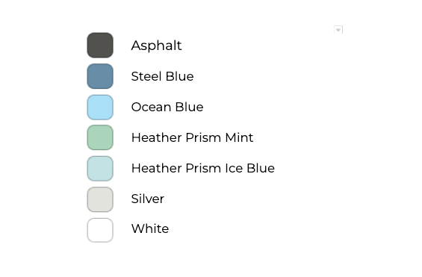Choose the Steel Blue swatch
422x277 pixels.
pos(100,76)
